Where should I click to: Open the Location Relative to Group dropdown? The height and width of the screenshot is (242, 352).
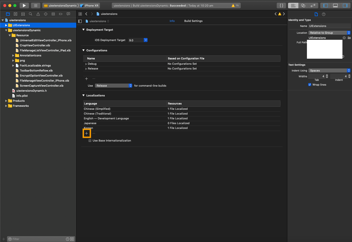point(329,33)
